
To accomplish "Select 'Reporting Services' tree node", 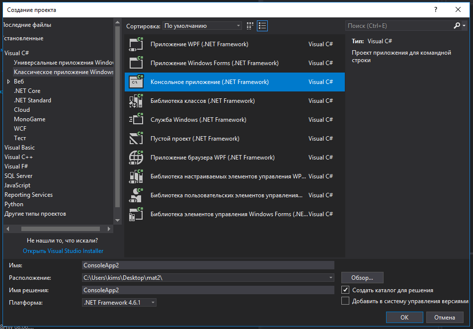I will coord(28,195).
